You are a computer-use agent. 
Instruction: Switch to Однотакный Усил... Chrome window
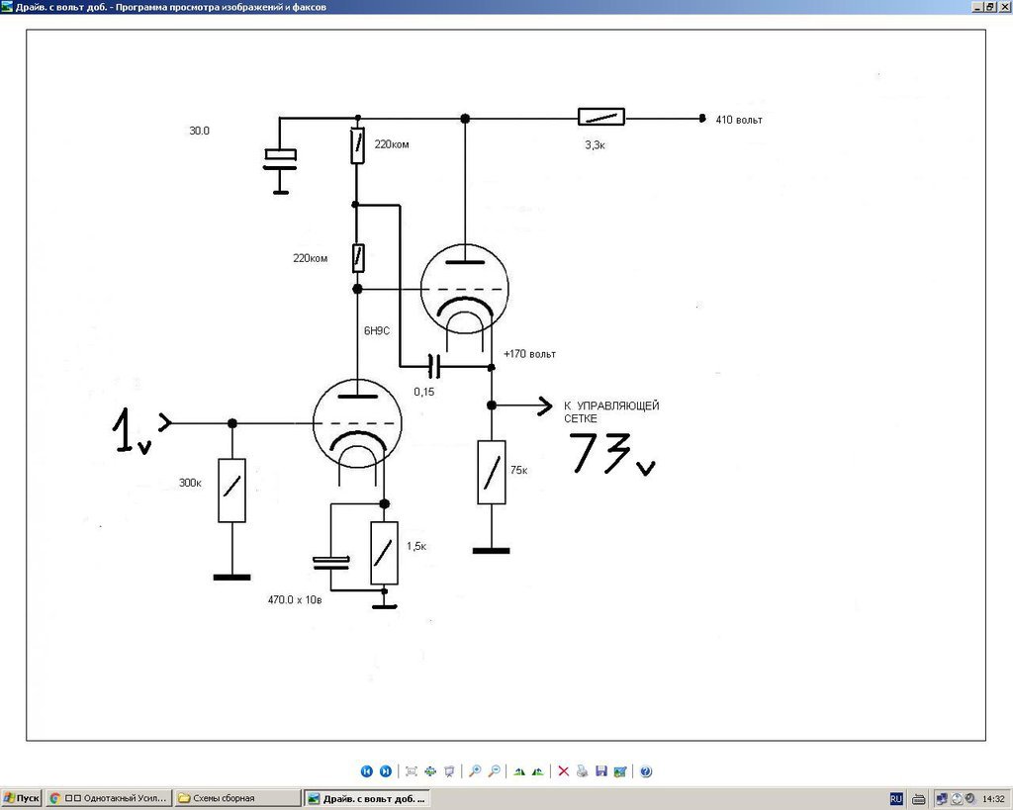(109, 798)
